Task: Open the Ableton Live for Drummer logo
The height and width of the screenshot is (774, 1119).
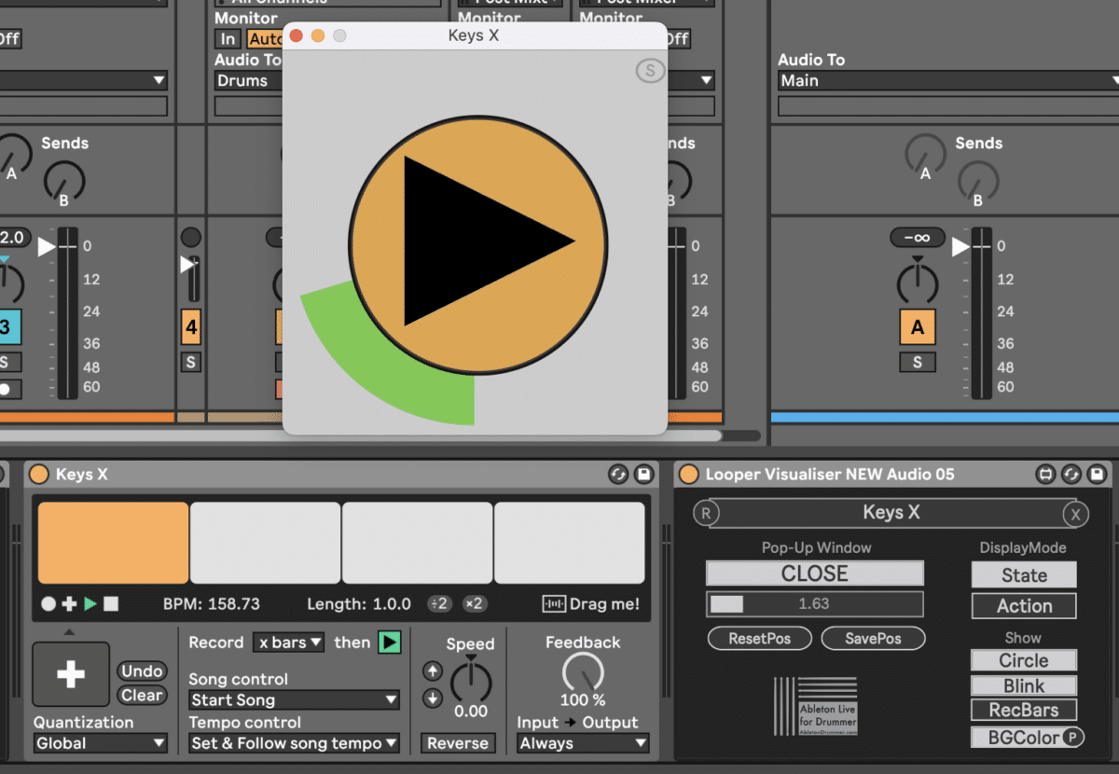Action: coord(815,706)
